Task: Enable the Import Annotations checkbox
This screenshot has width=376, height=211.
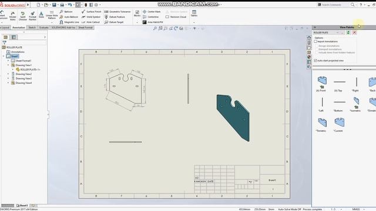Action: (x=315, y=42)
